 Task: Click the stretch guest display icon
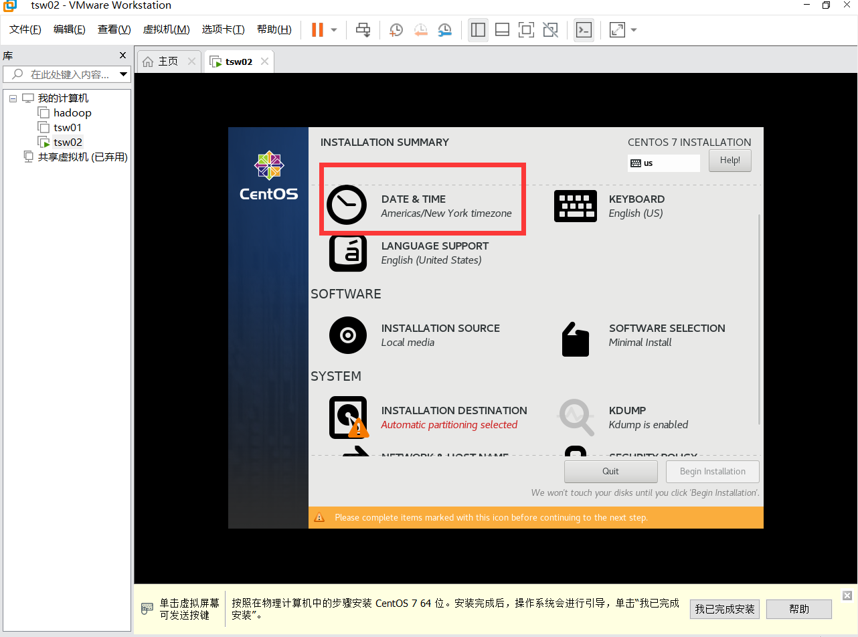click(x=617, y=29)
